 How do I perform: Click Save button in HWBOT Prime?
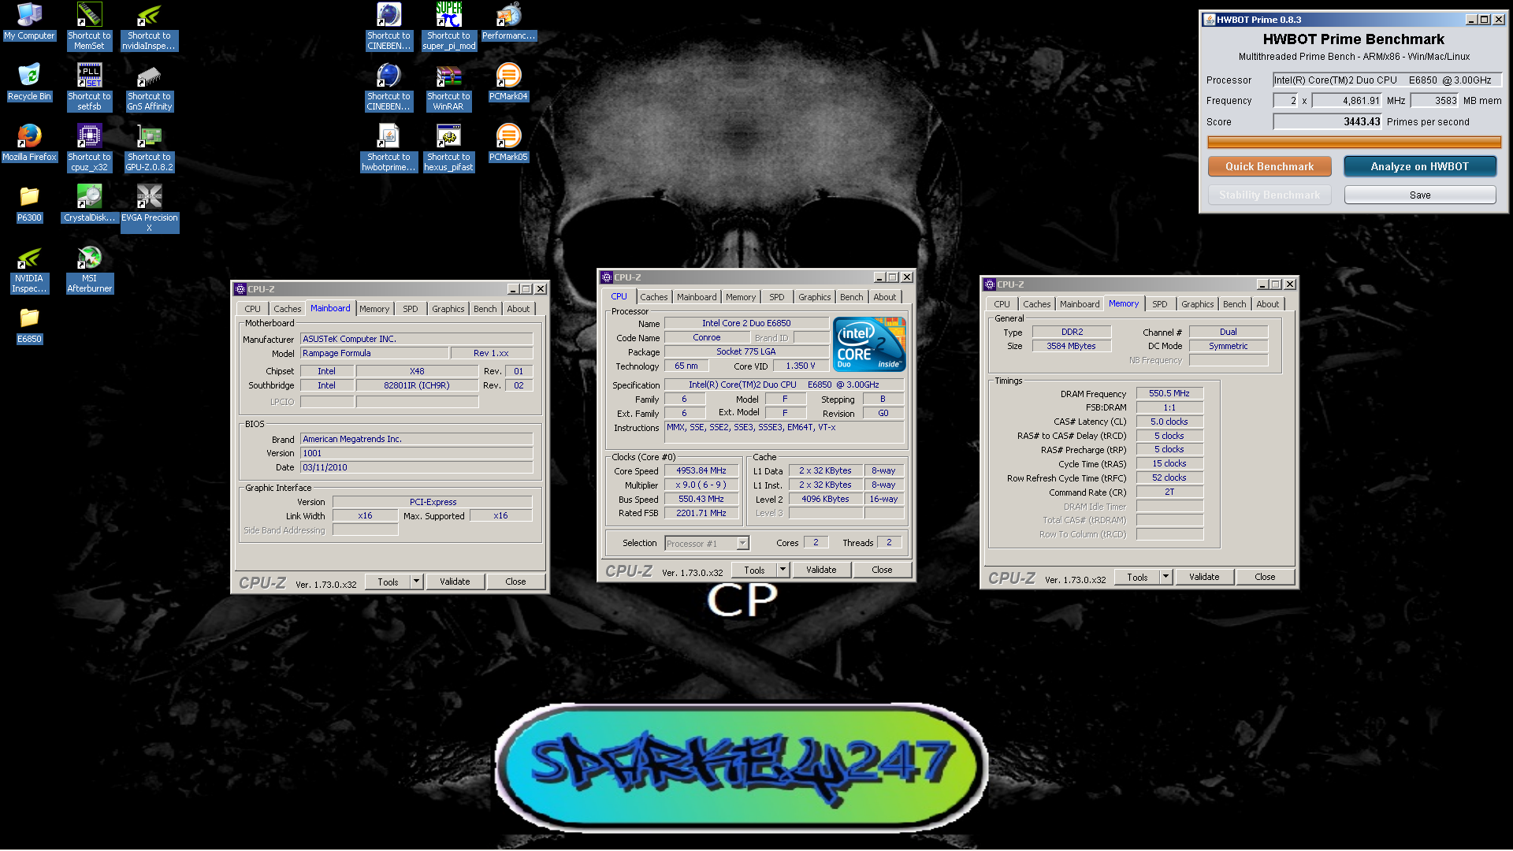pos(1420,195)
